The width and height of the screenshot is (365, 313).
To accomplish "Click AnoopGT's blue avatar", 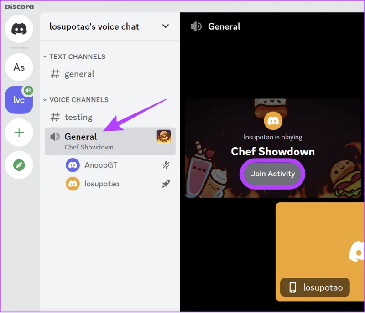I will point(73,165).
